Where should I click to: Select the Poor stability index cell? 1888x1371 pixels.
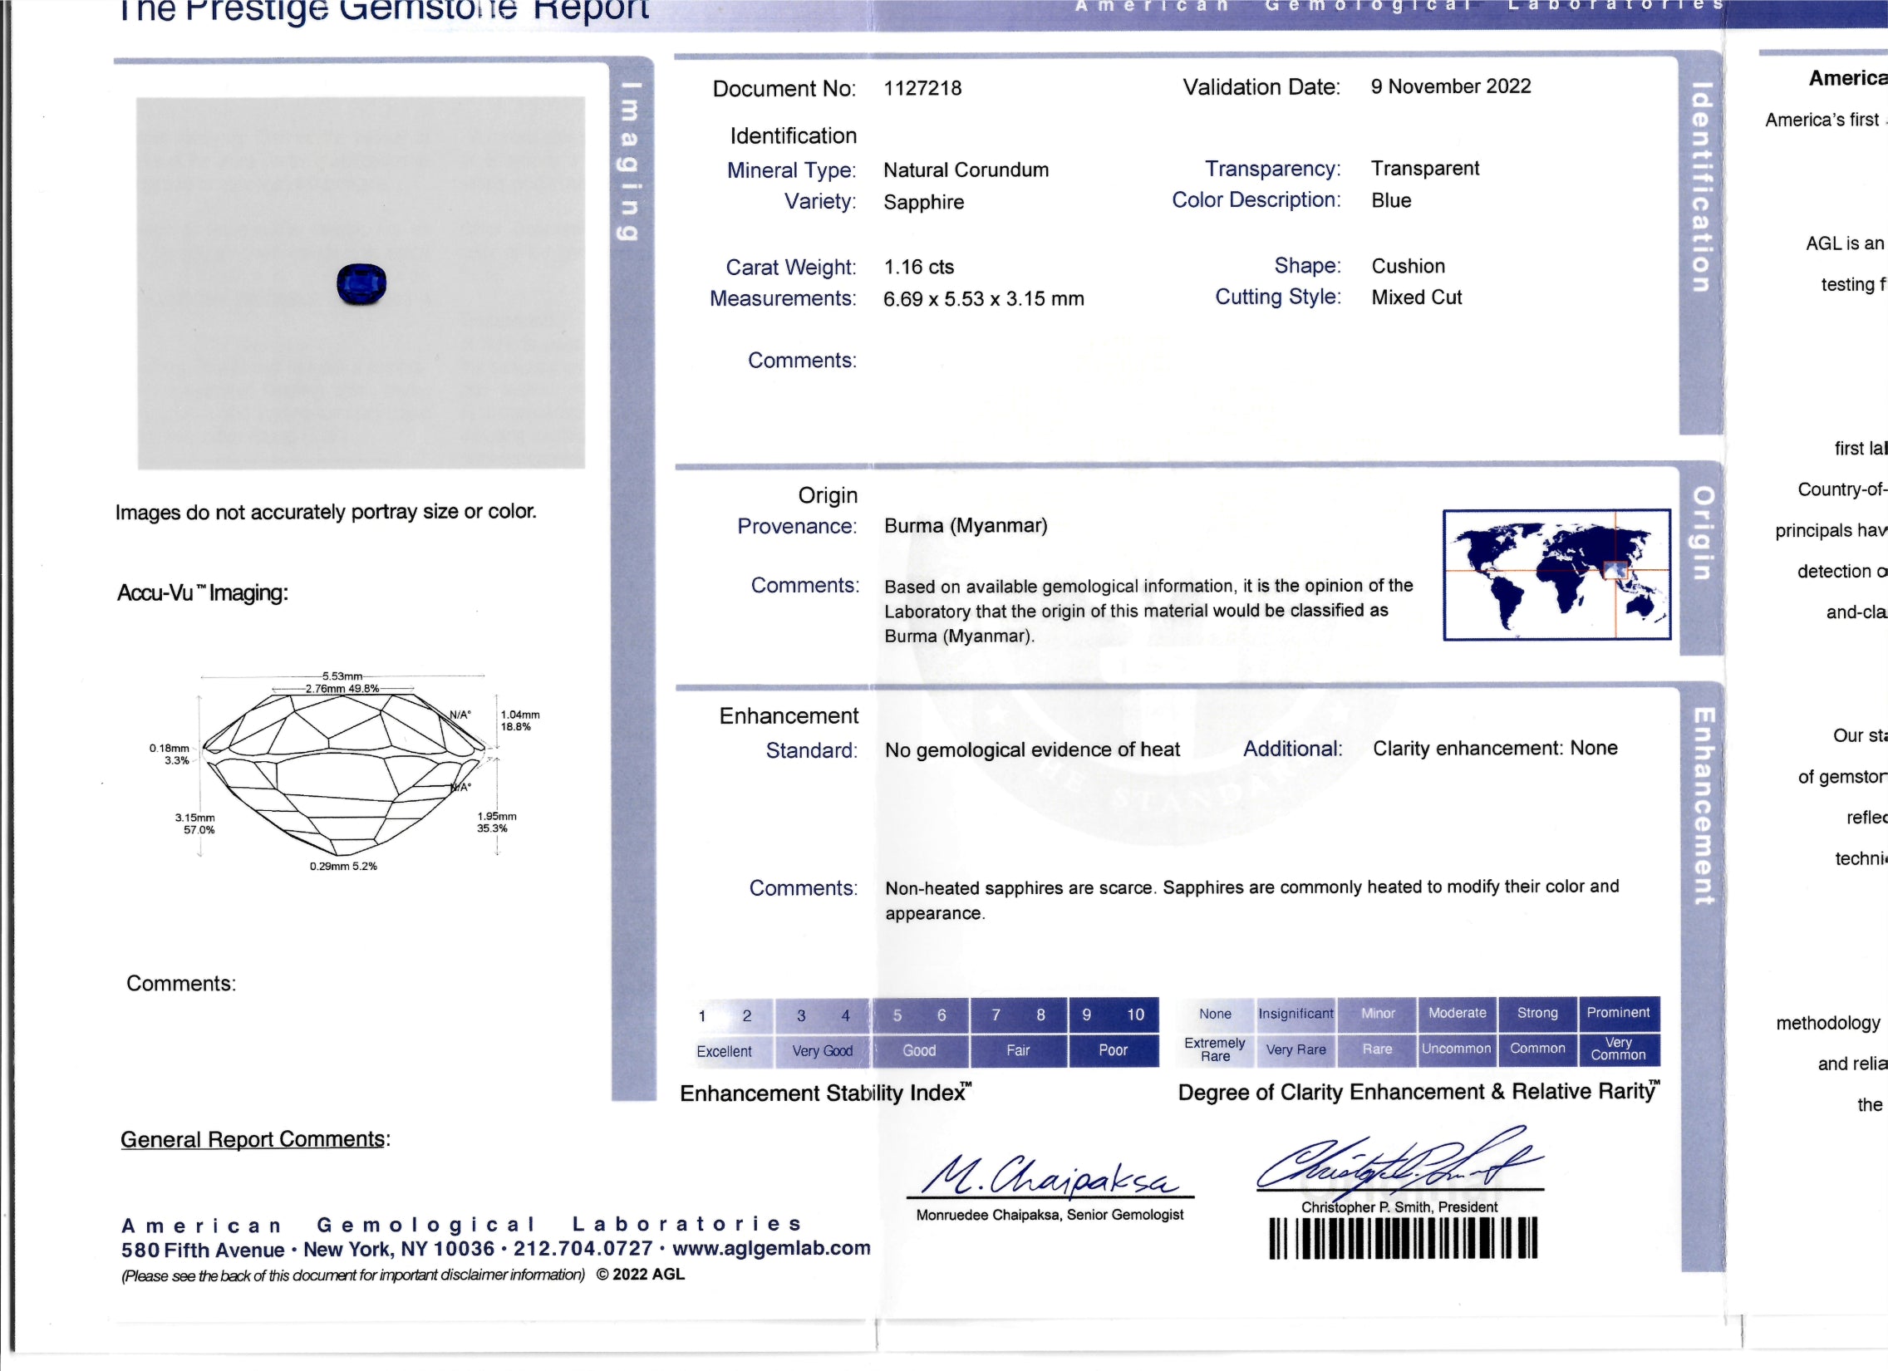(x=1112, y=1049)
